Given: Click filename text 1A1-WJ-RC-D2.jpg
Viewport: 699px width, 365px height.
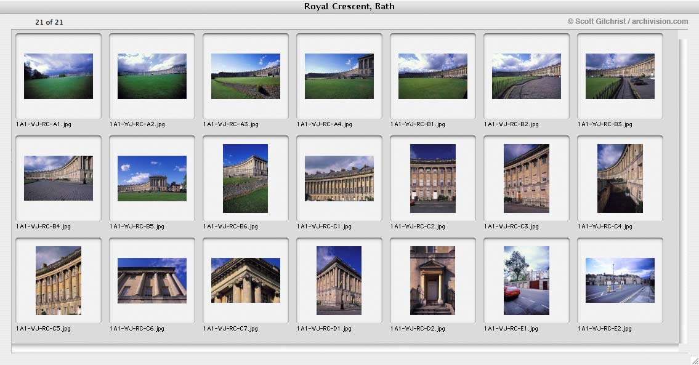Looking at the screenshot, I should point(418,329).
